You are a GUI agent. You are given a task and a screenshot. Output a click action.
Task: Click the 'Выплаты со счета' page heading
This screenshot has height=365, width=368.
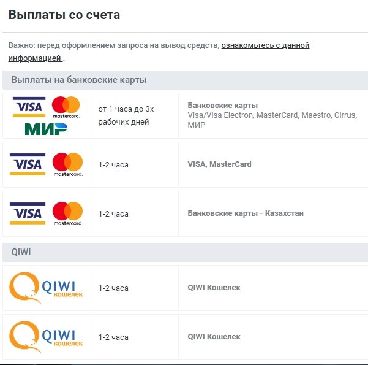(x=64, y=15)
